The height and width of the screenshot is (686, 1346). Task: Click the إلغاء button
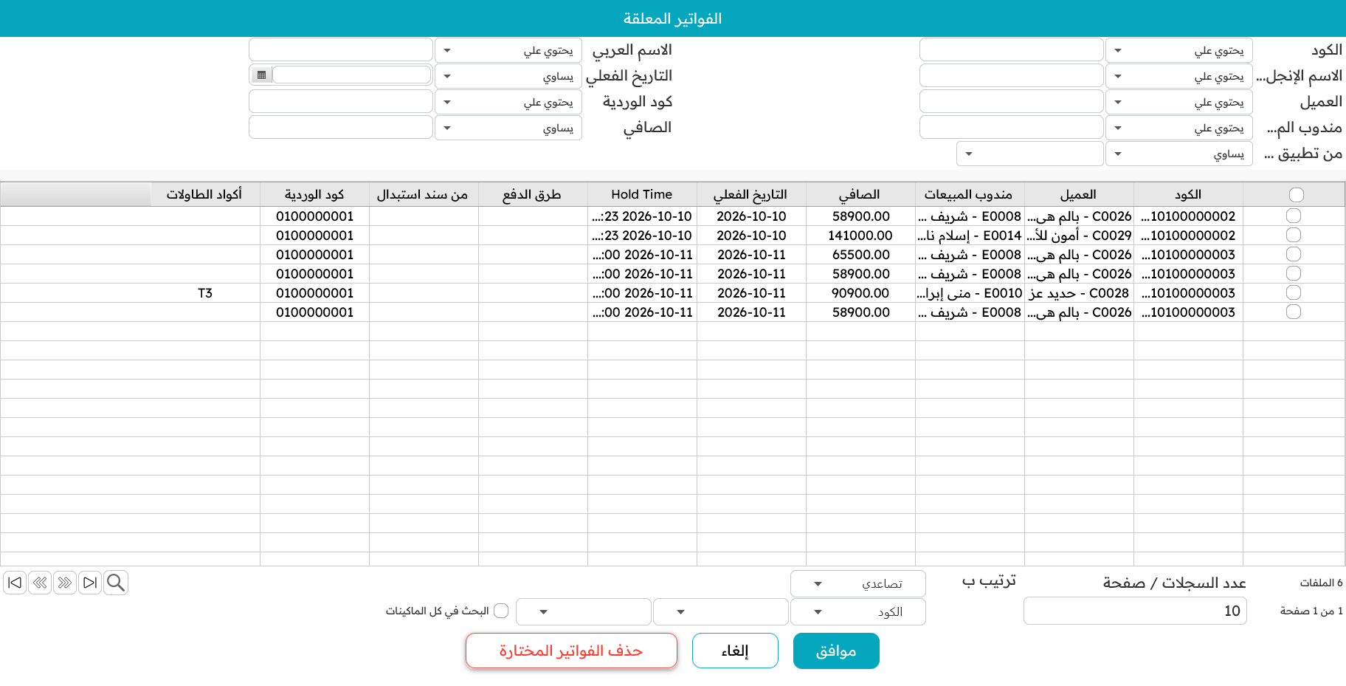[735, 651]
